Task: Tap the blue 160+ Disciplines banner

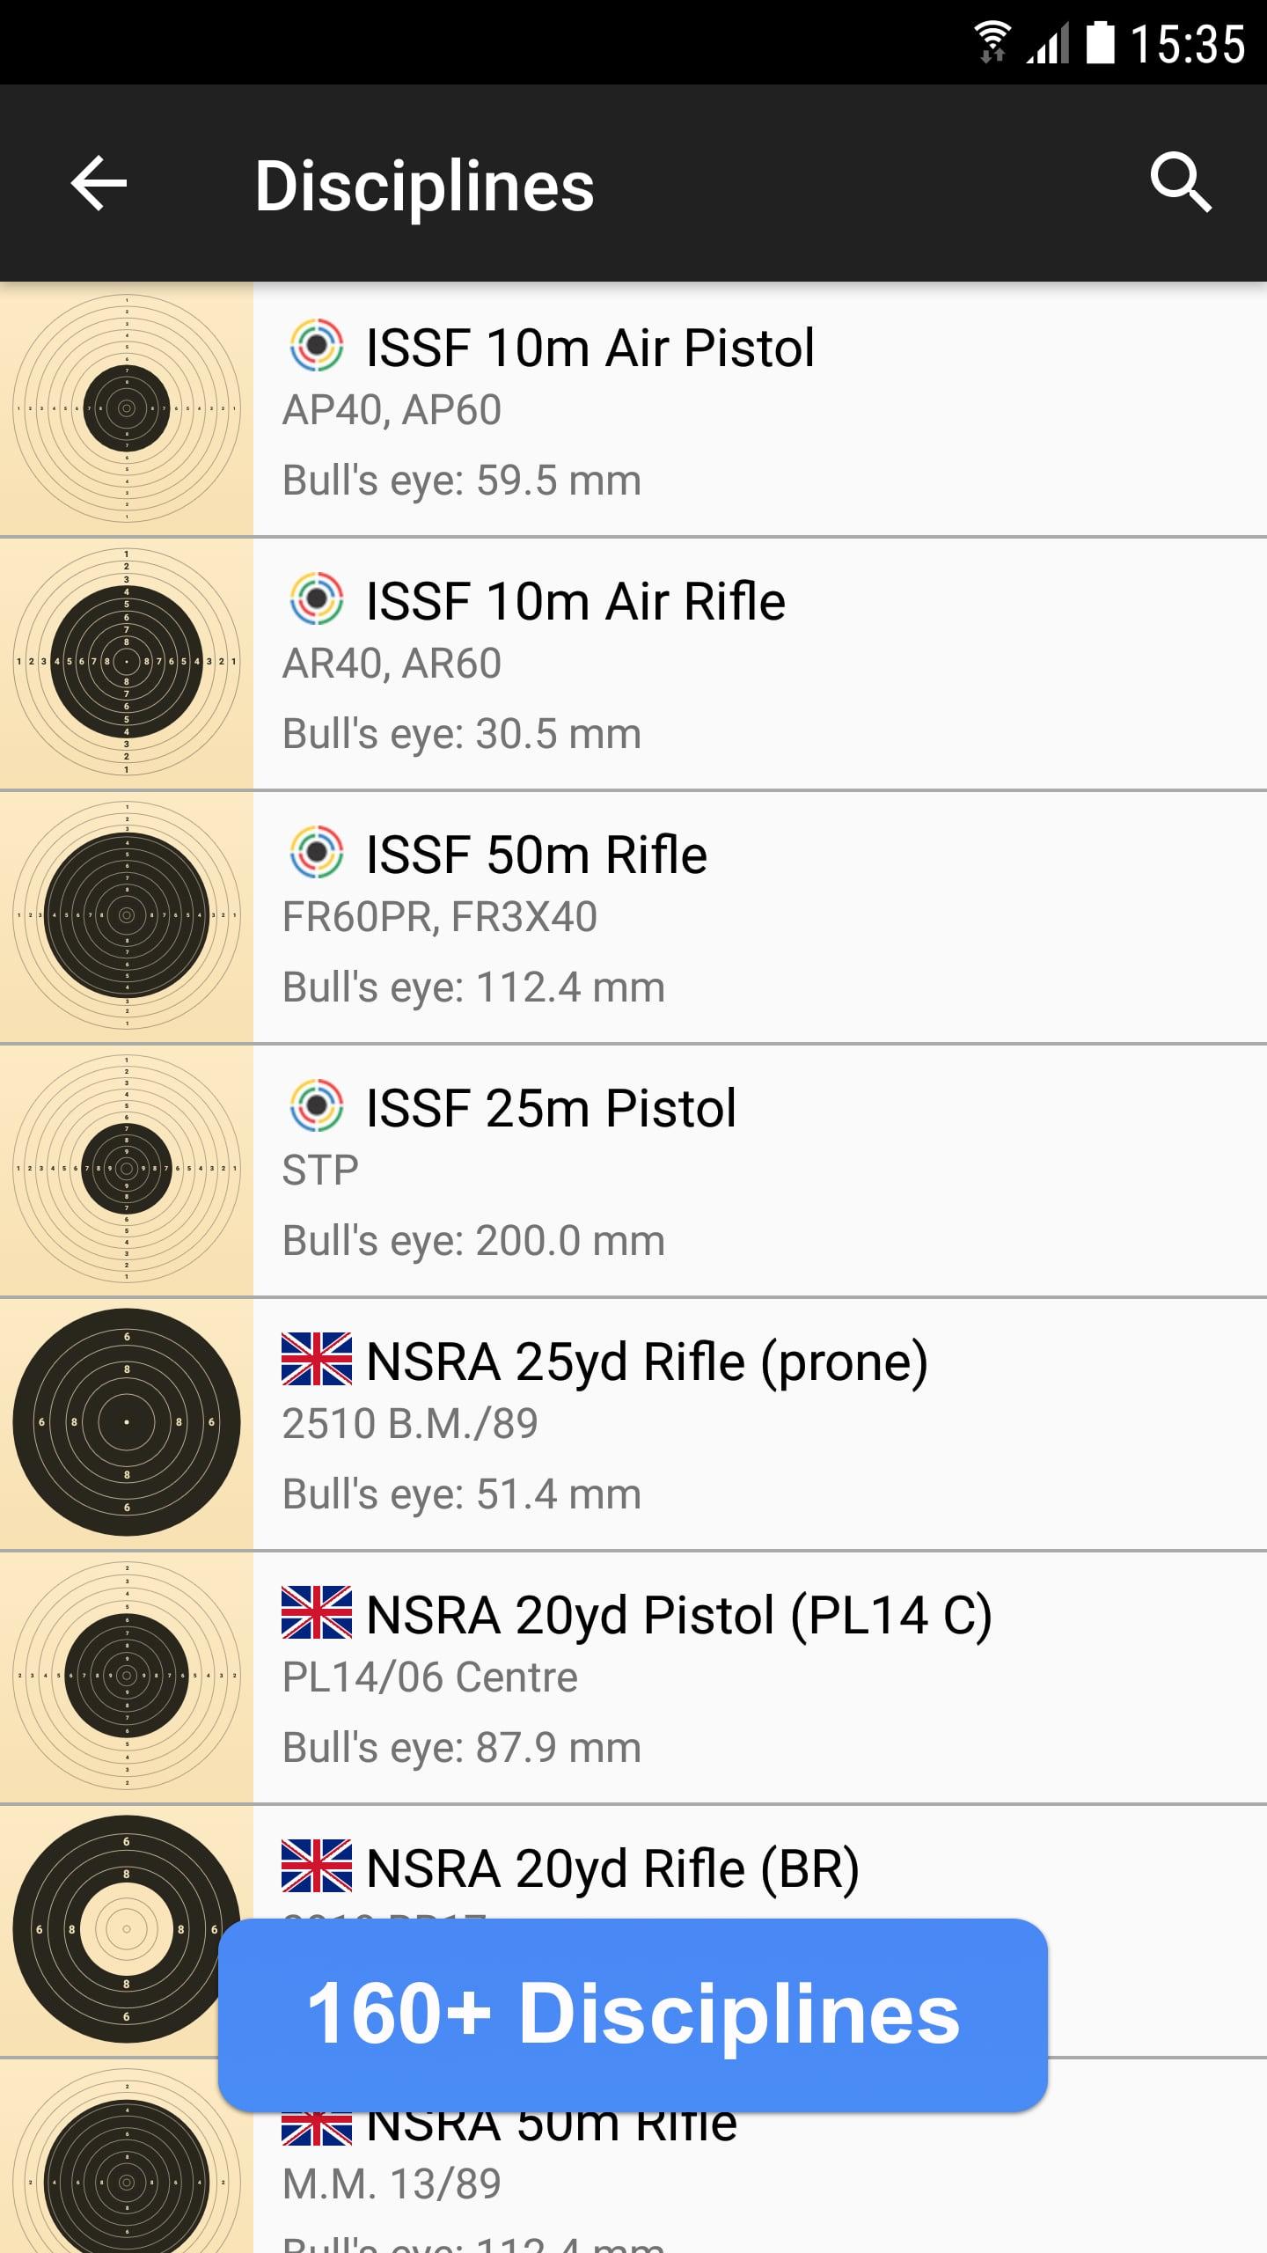Action: (x=633, y=2014)
